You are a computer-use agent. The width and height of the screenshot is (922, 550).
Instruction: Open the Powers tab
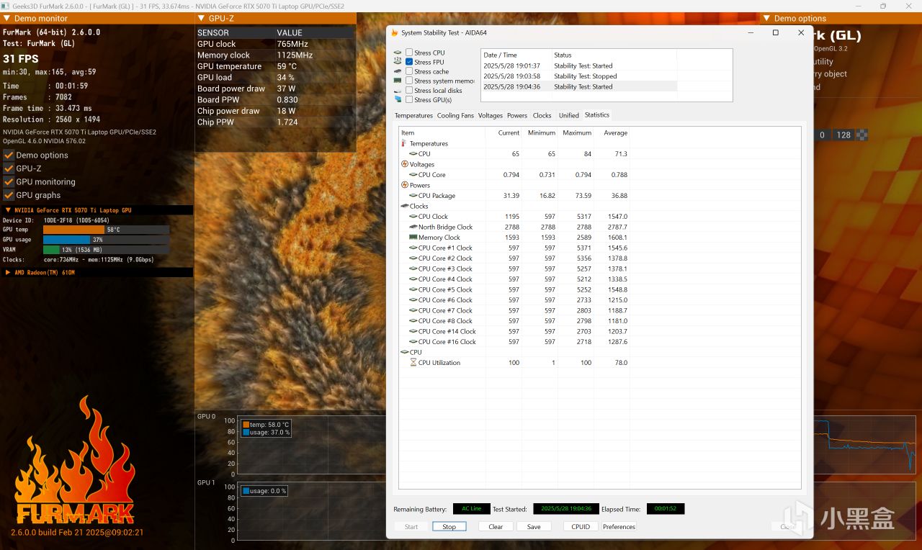(517, 115)
